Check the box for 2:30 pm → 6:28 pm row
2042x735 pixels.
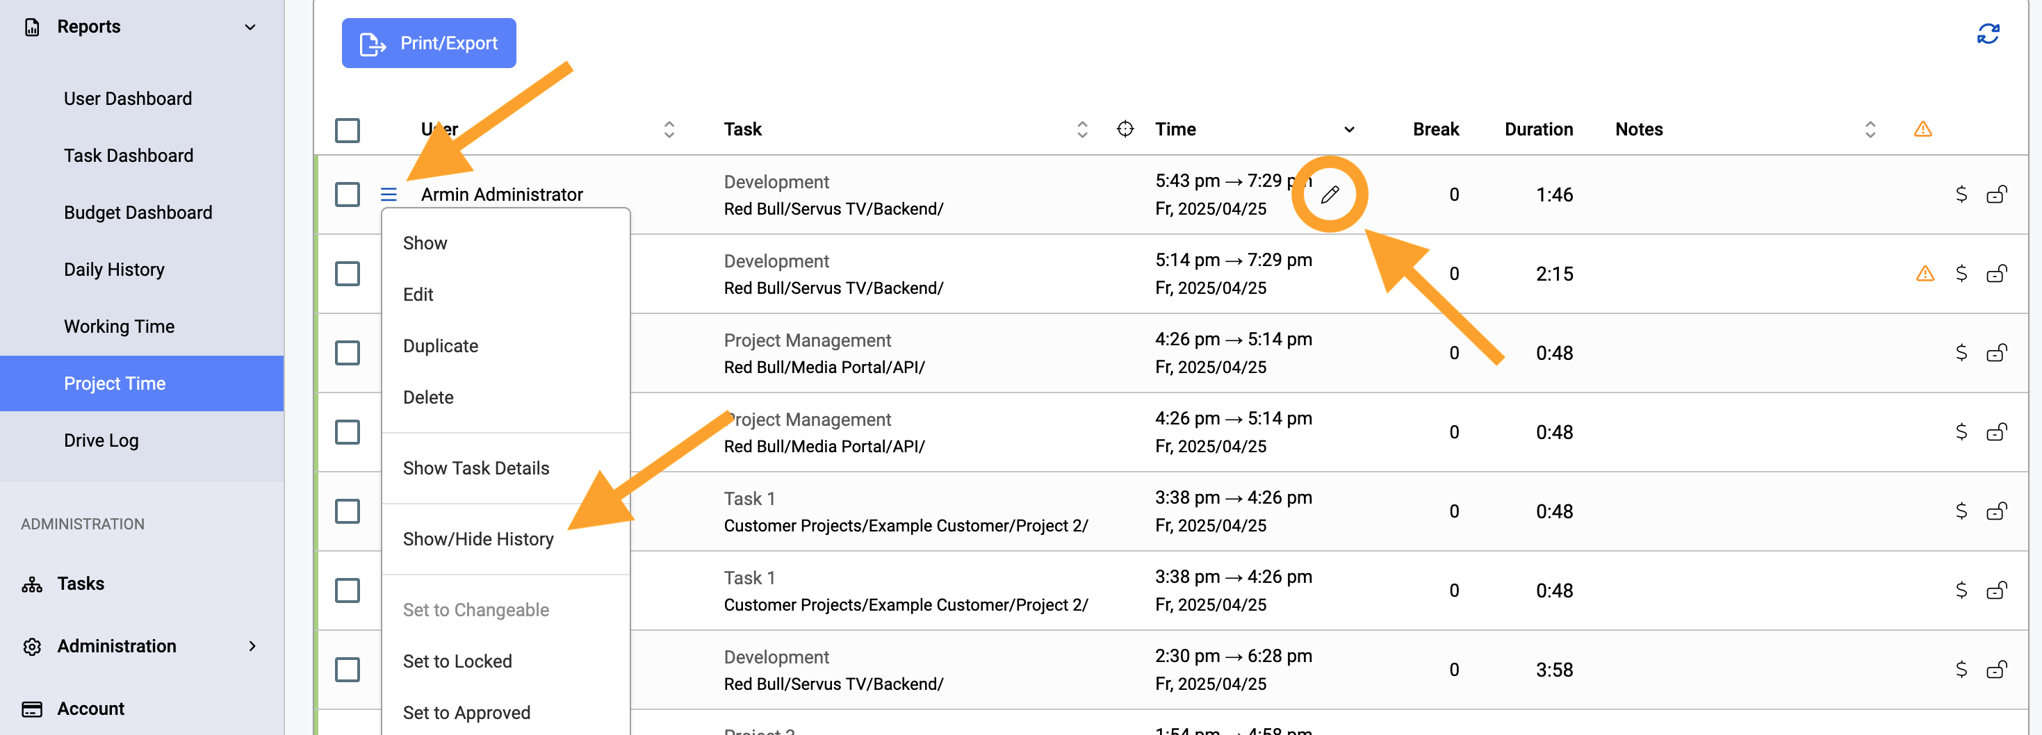click(x=348, y=669)
